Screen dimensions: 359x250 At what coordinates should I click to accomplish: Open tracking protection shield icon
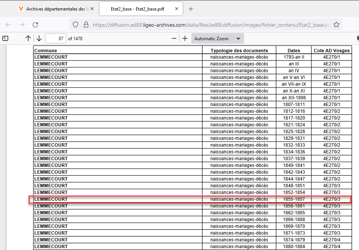(x=76, y=24)
